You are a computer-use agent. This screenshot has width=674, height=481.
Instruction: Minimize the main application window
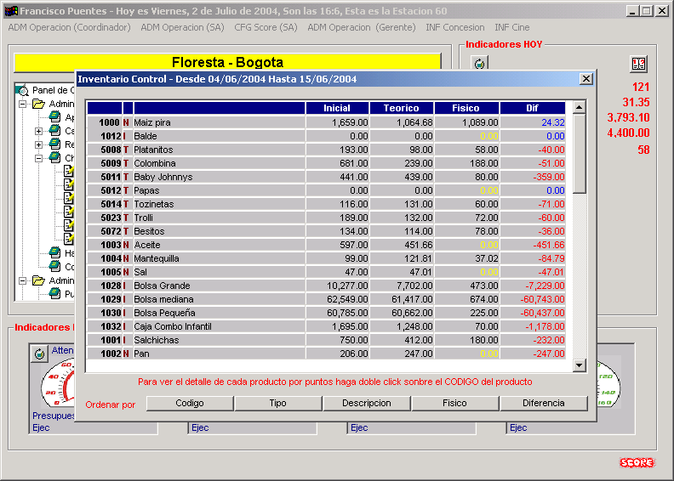(632, 11)
